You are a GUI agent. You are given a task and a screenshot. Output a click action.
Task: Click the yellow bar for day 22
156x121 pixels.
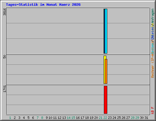105,70
